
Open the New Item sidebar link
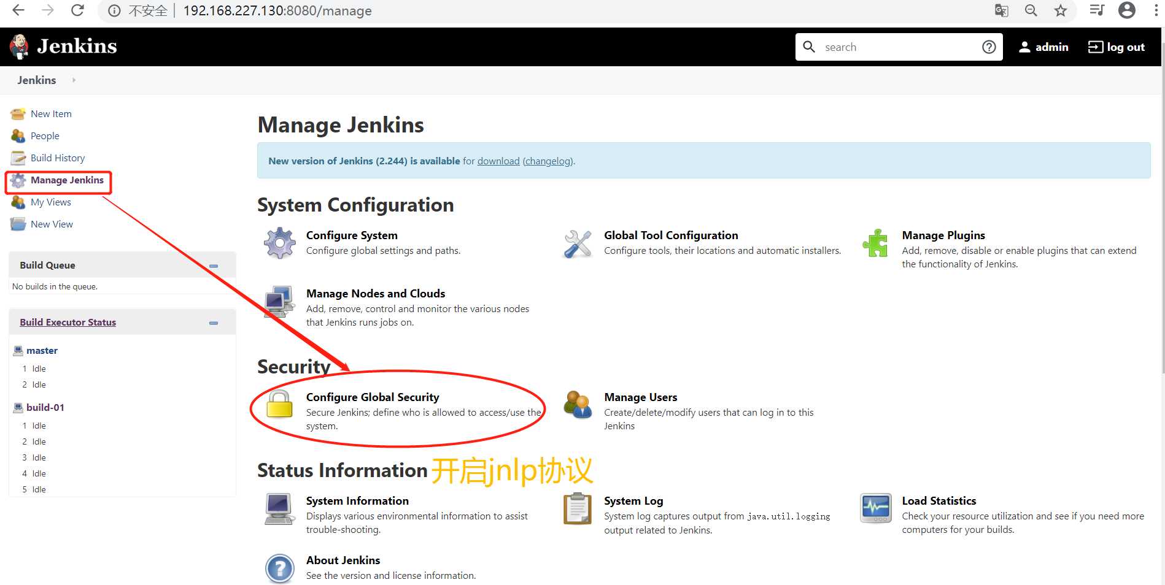tap(51, 114)
